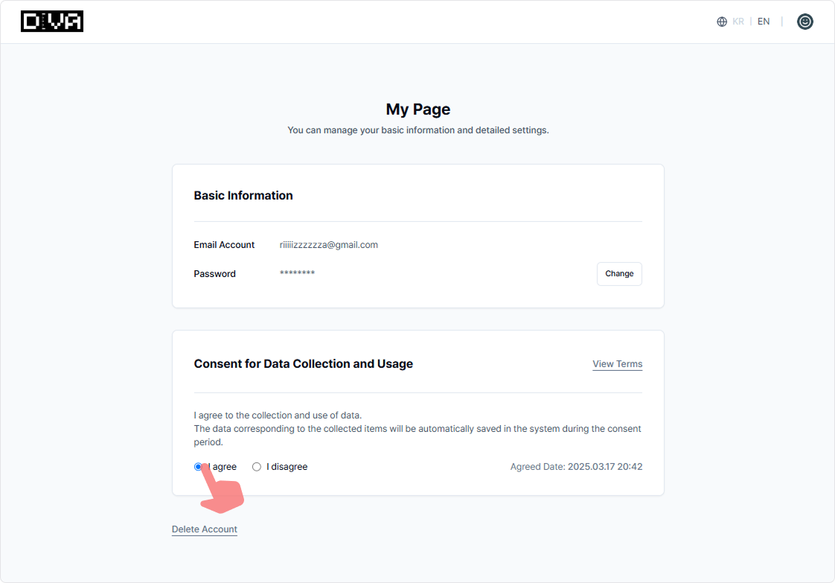Click the Delete Account link
Image resolution: width=835 pixels, height=583 pixels.
205,529
